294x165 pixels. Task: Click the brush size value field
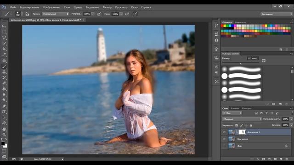253,58
